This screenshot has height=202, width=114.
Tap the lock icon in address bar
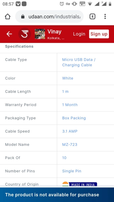(23, 16)
